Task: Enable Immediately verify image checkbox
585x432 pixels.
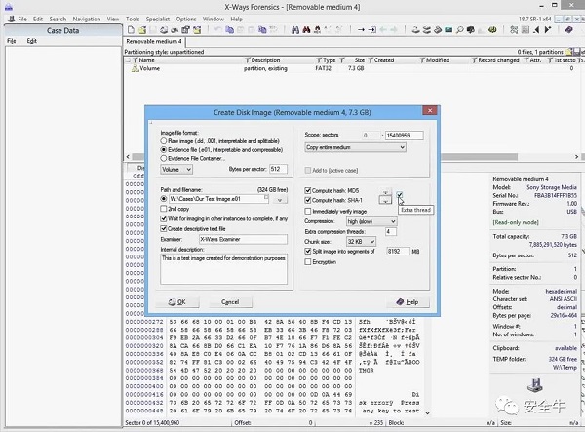Action: (308, 212)
